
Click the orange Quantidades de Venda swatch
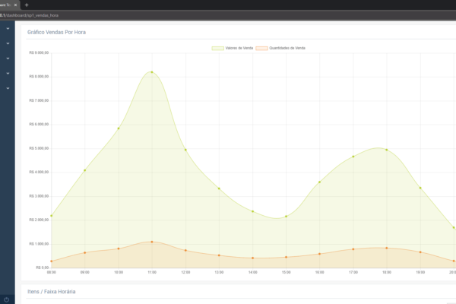[261, 49]
